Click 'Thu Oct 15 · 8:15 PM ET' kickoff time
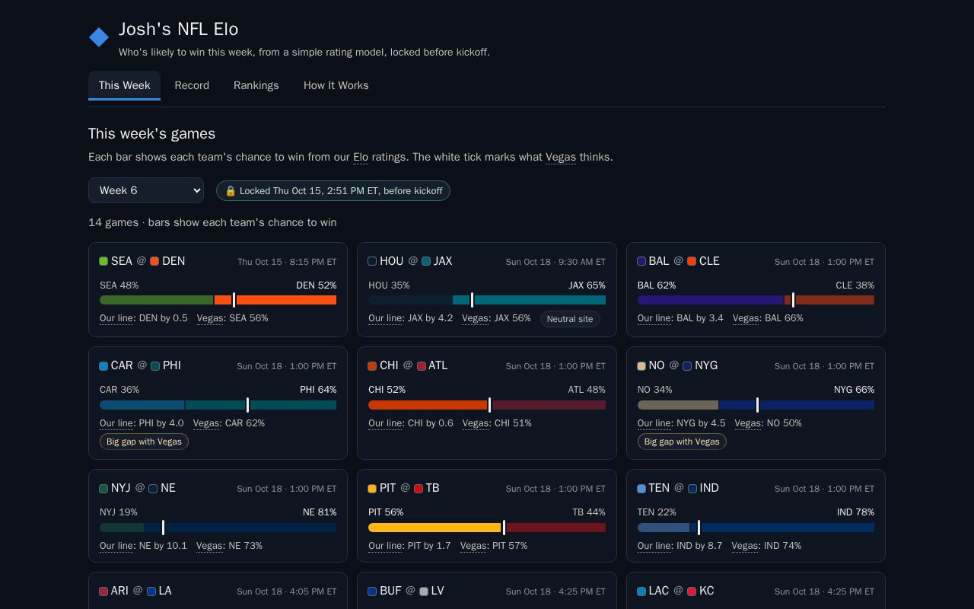 tap(287, 262)
